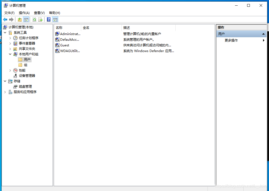The width and height of the screenshot is (269, 191).
Task: Sort by the 全名 column header
Action: (x=101, y=28)
